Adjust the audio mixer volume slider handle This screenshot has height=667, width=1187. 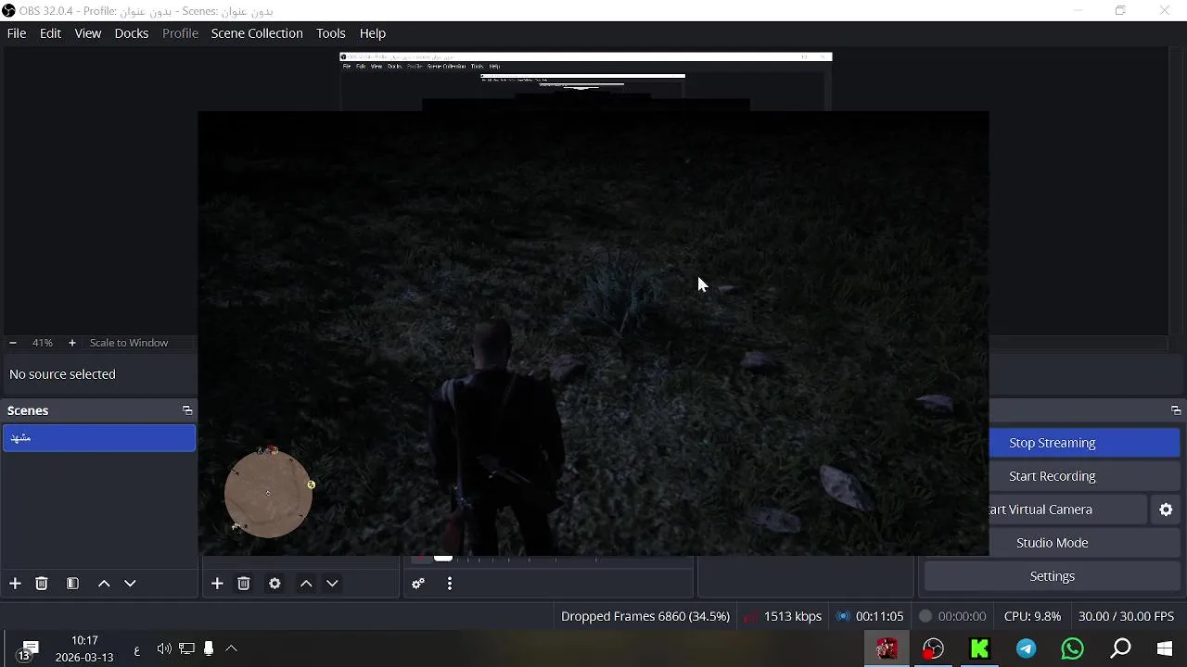(443, 558)
